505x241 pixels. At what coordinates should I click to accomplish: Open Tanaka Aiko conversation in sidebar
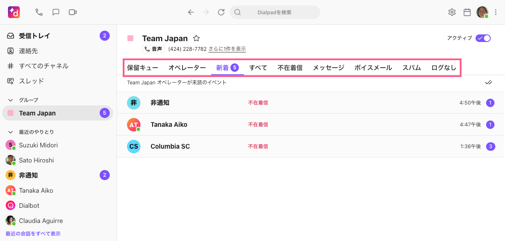click(x=58, y=191)
